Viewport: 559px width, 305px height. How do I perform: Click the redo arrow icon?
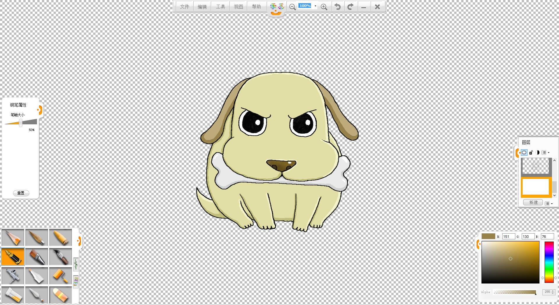tap(351, 7)
